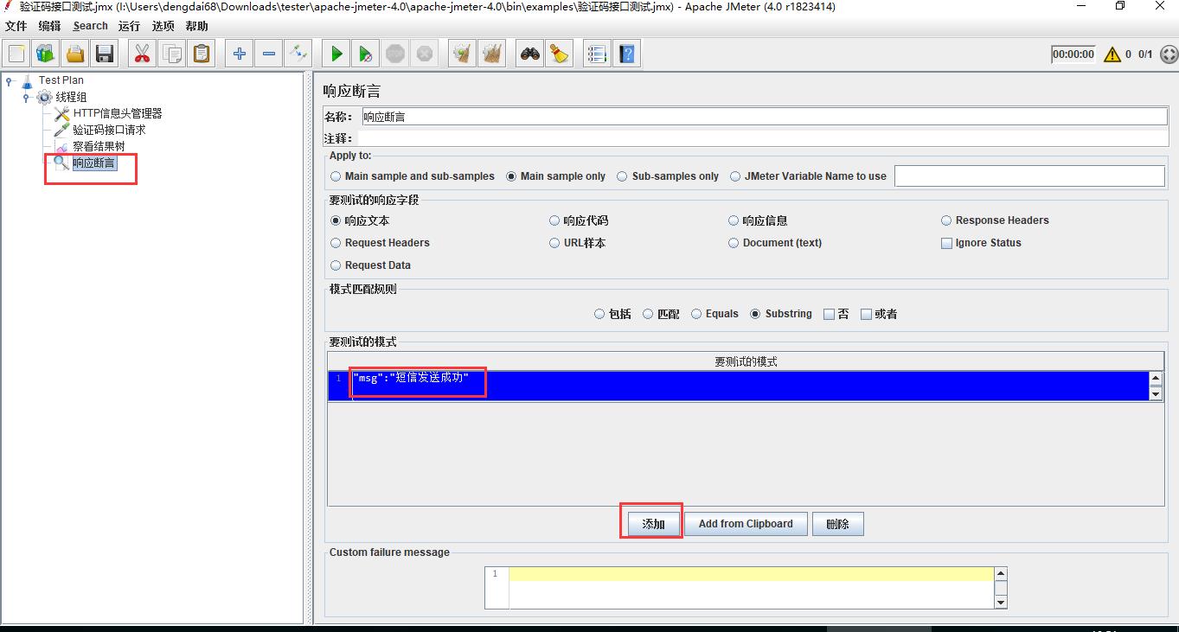Click the remote engines icon at toolbar end
The image size is (1179, 632).
pos(1168,54)
